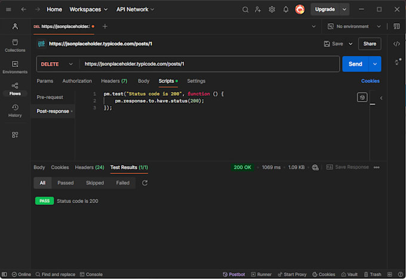Open the Cookies link

click(x=370, y=81)
